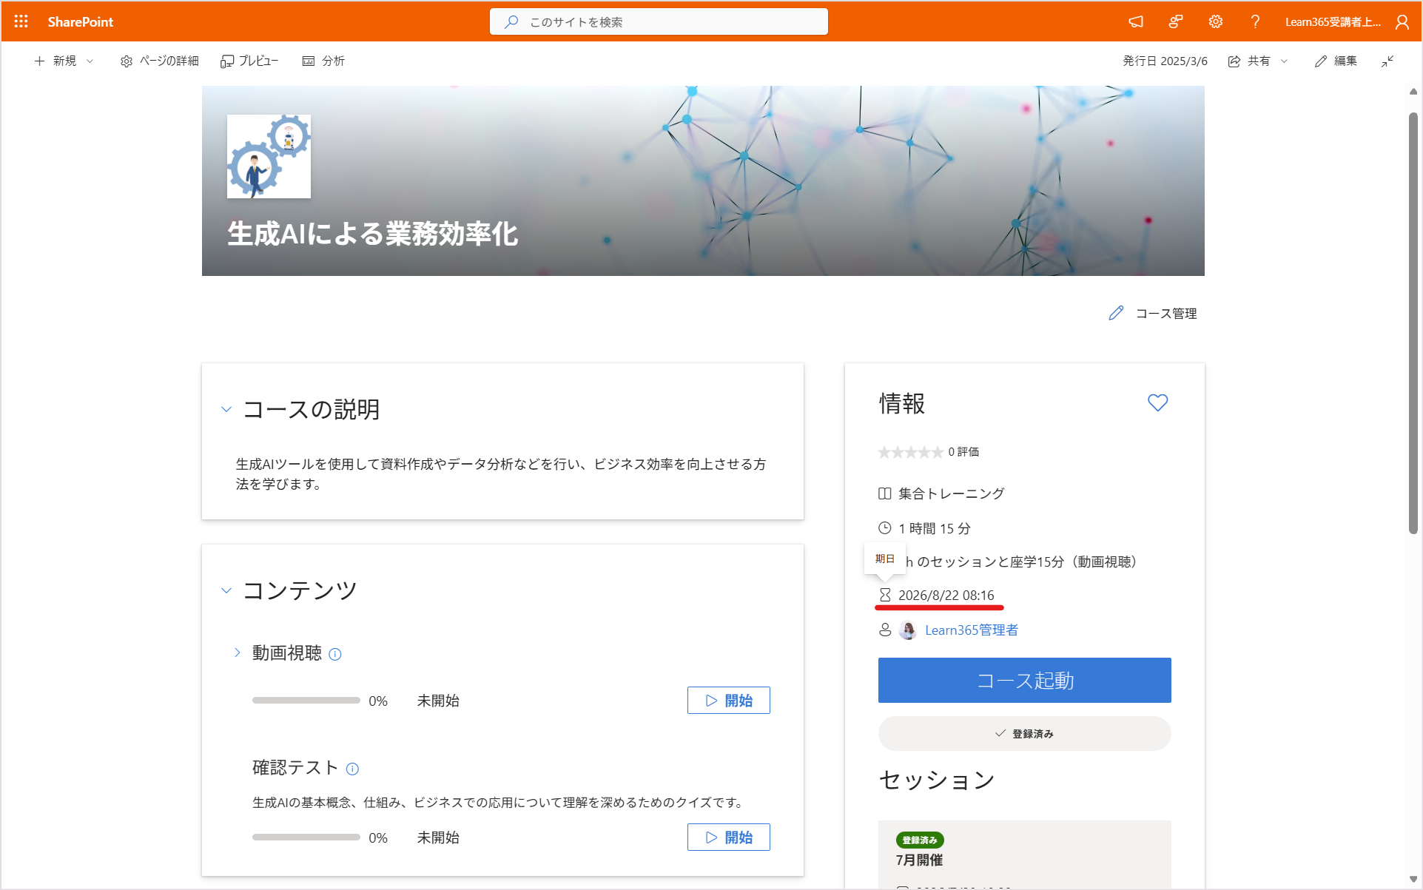Click the megaphone announcements icon
The width and height of the screenshot is (1423, 890).
(x=1136, y=21)
